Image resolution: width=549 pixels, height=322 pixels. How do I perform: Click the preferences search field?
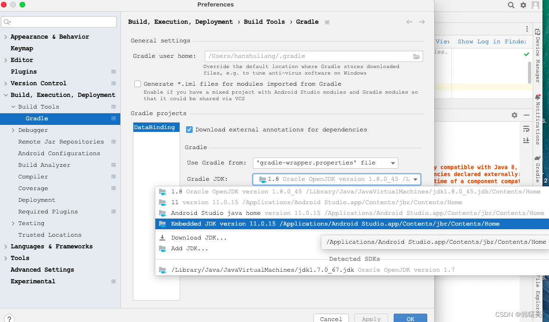(x=59, y=22)
